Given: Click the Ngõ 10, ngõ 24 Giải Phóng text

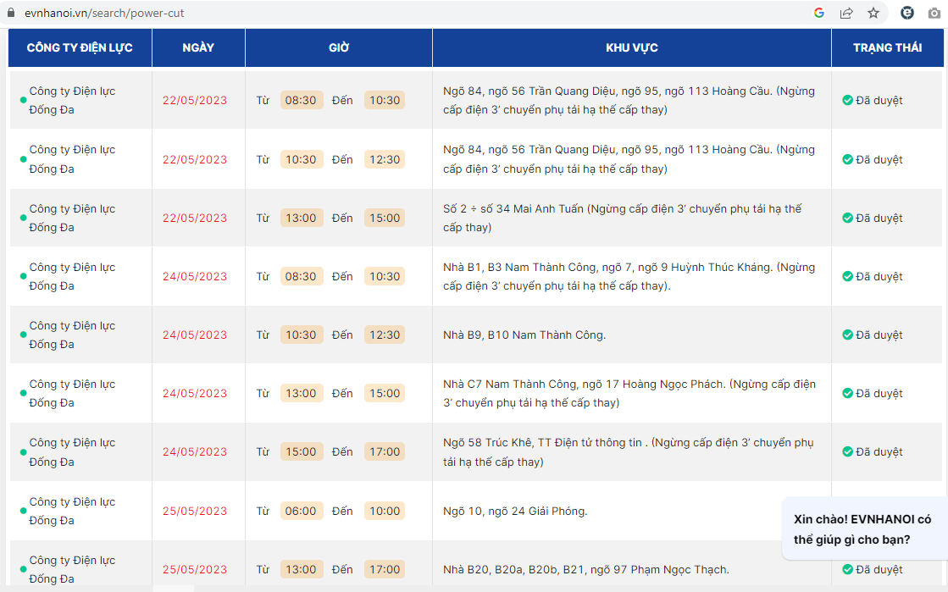Looking at the screenshot, I should coord(515,511).
